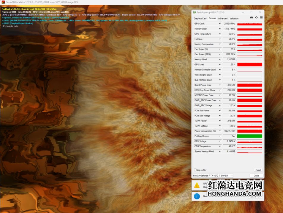Image resolution: width=283 pixels, height=213 pixels.
Task: Expand the GPU Temperature sensor dropdown
Action: point(220,34)
